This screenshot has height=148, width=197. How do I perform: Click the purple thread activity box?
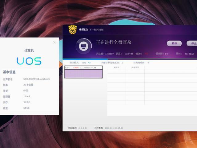(83, 74)
